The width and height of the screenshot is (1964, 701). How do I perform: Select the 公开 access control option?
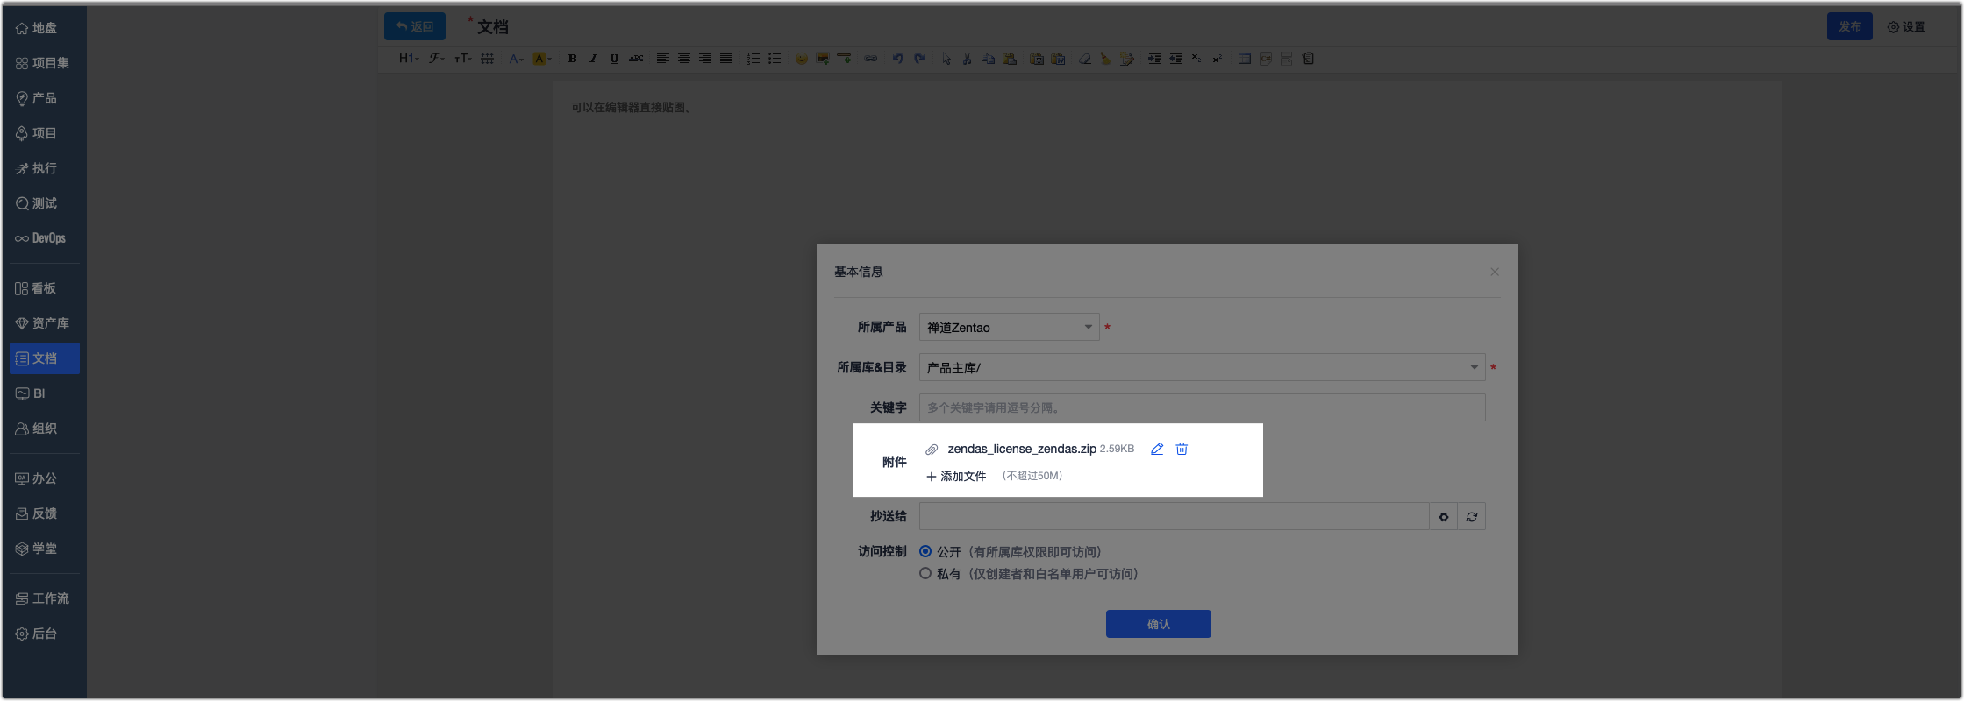coord(925,551)
